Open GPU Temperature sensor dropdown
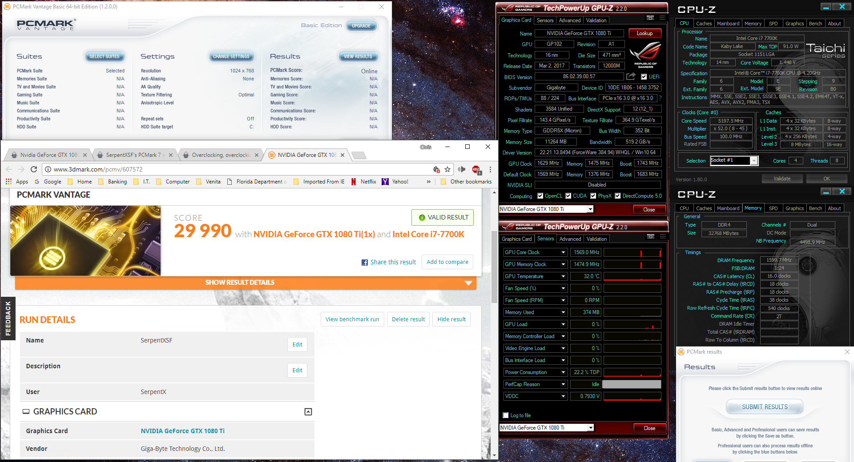854x462 pixels. (563, 276)
